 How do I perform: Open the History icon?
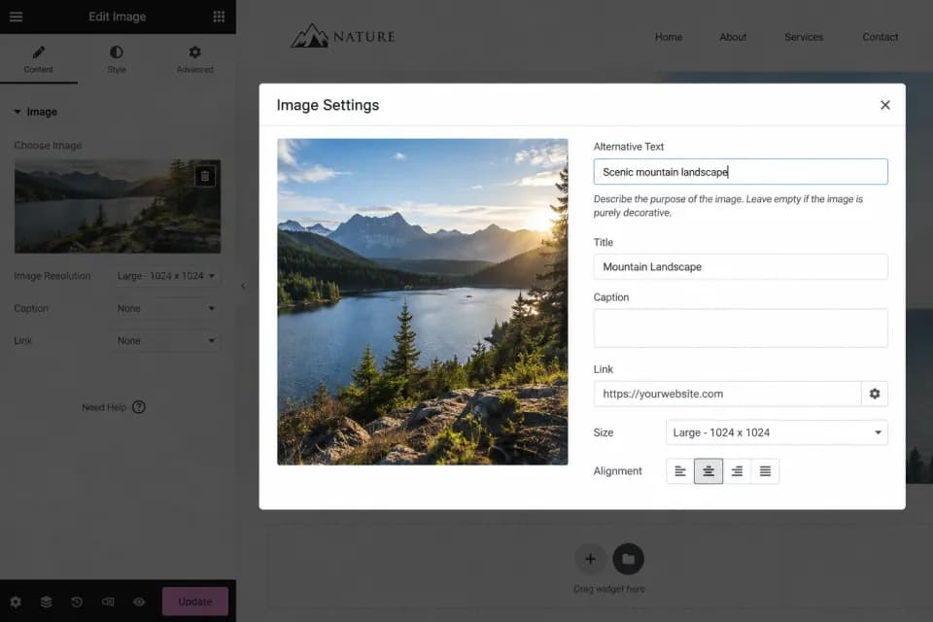(x=77, y=602)
